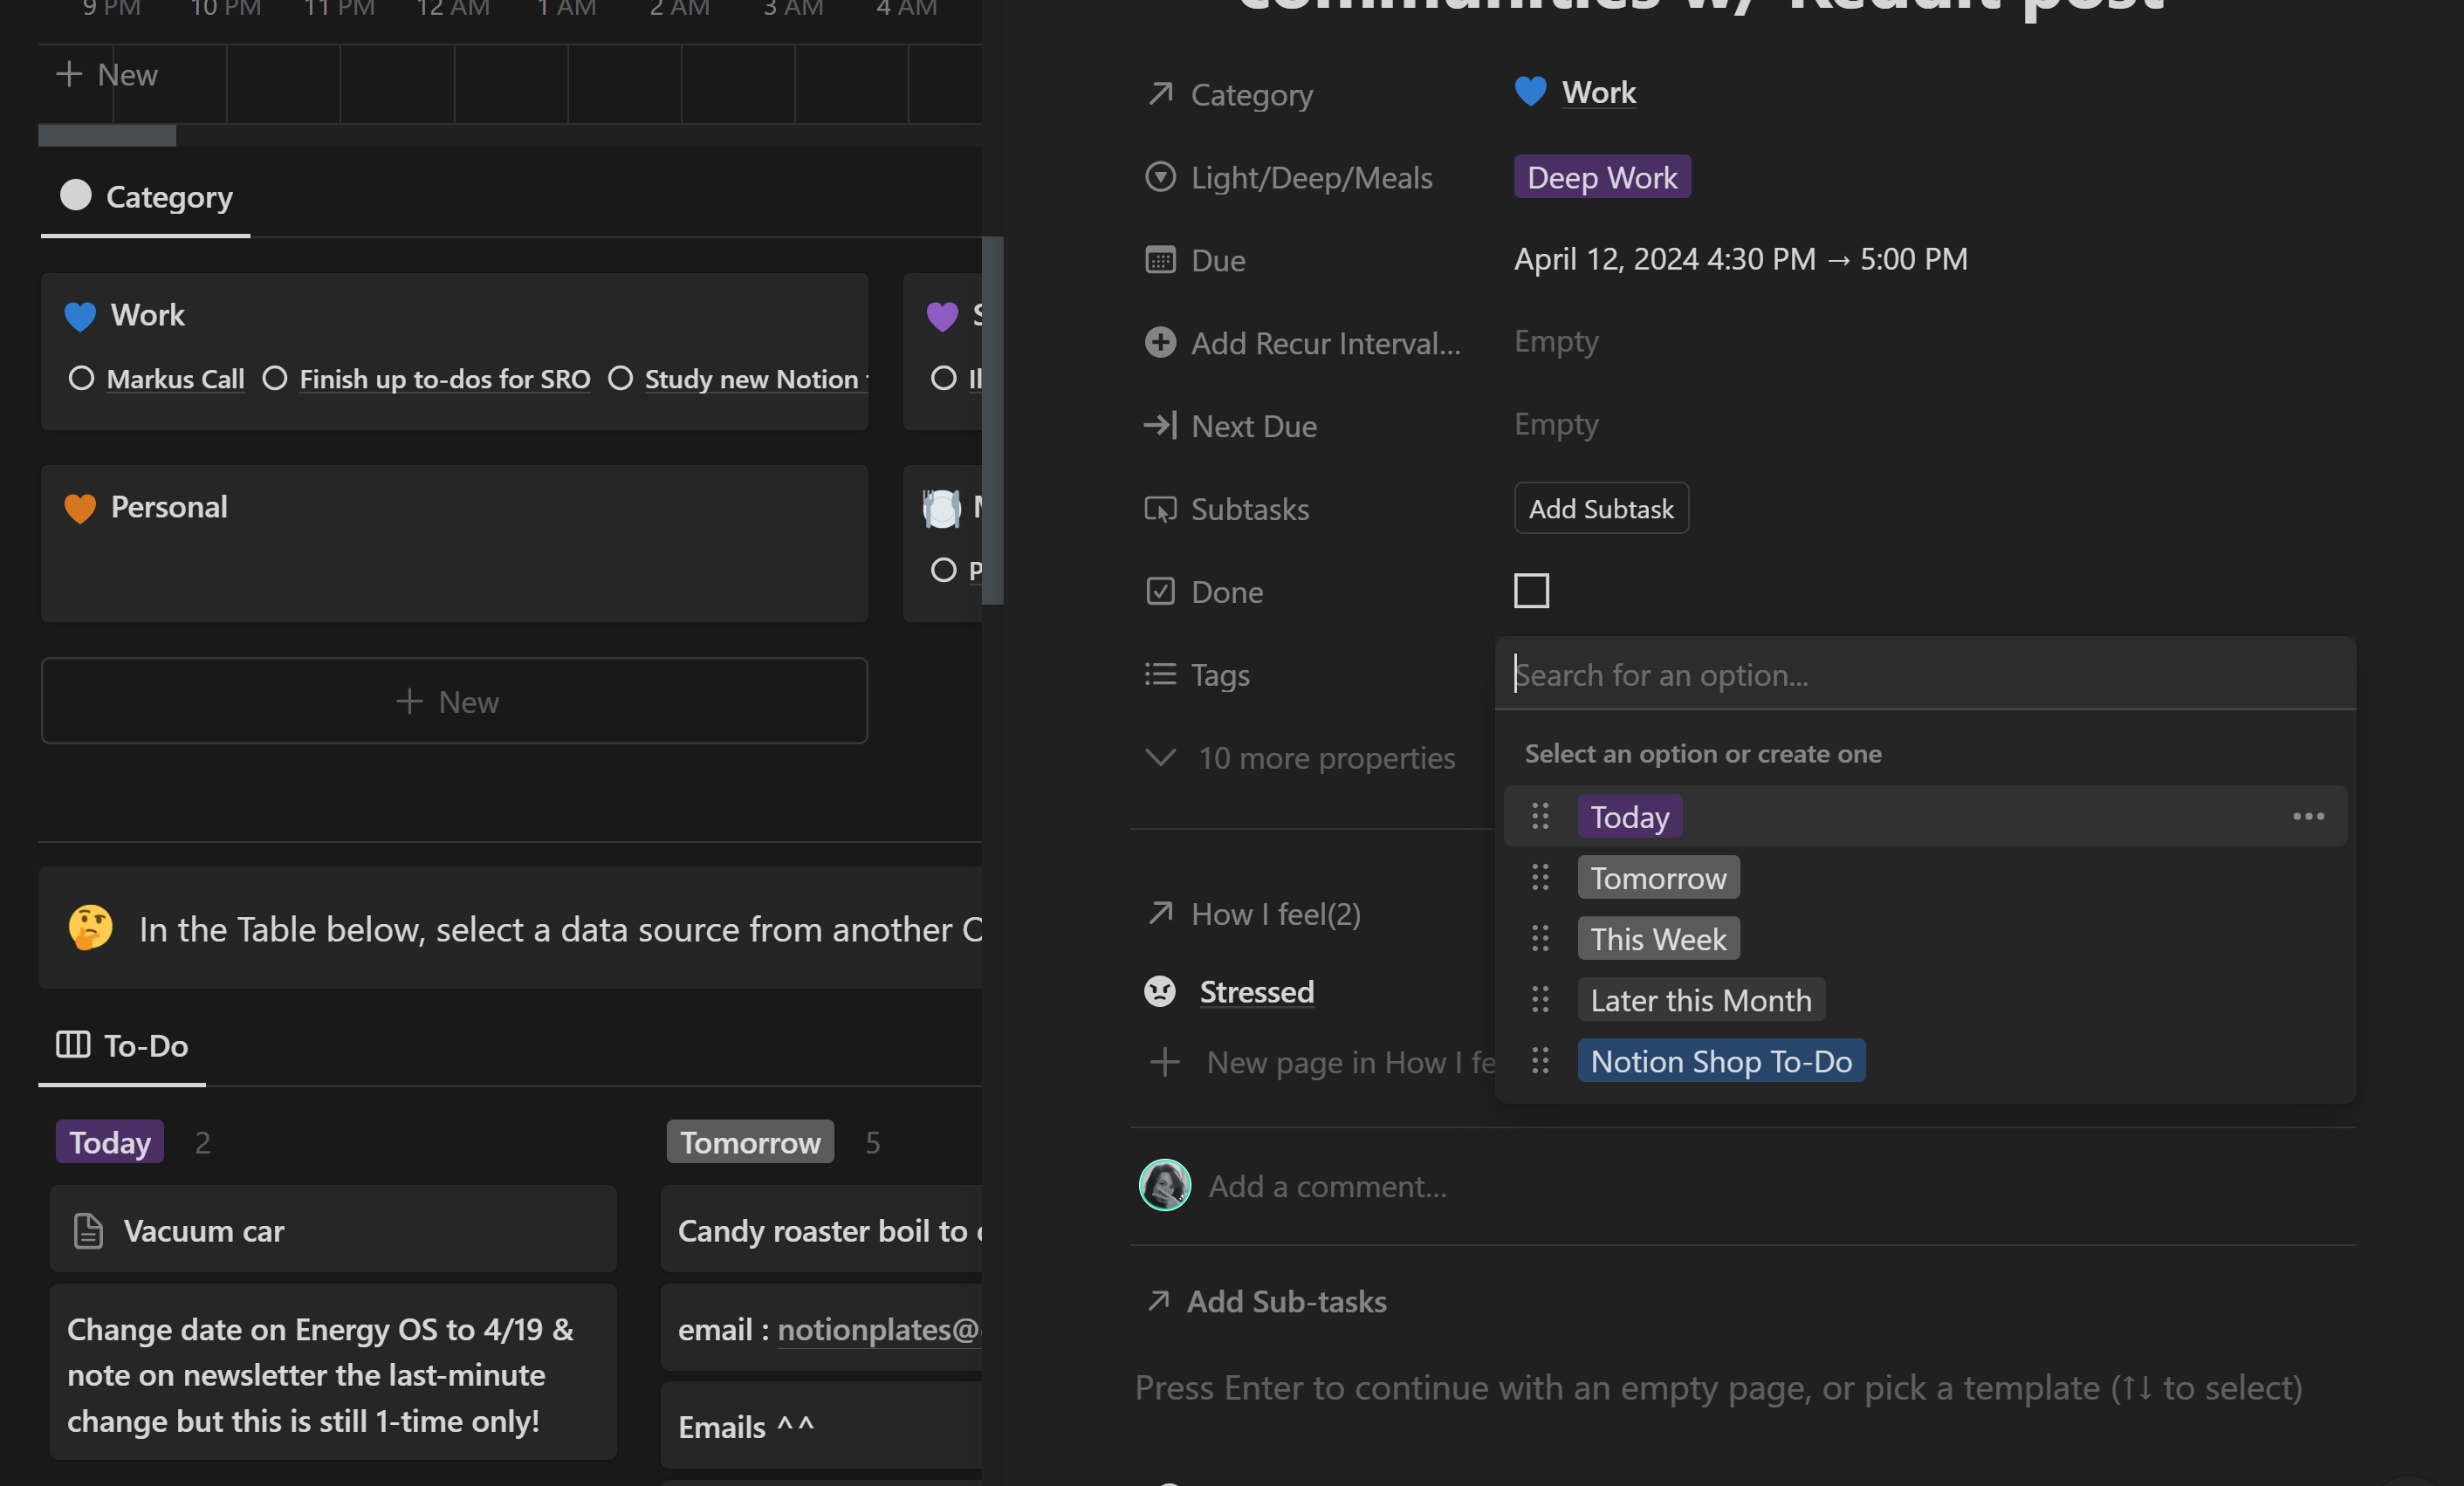Grab the drag handle for Later this Month

(1540, 1000)
